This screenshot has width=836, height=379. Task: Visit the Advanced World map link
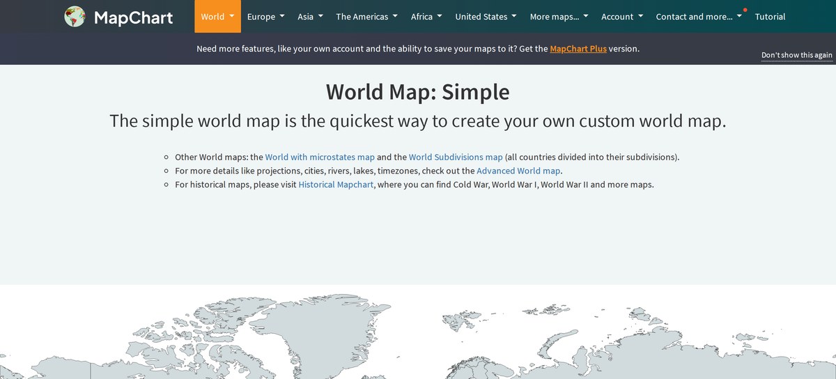pyautogui.click(x=519, y=171)
